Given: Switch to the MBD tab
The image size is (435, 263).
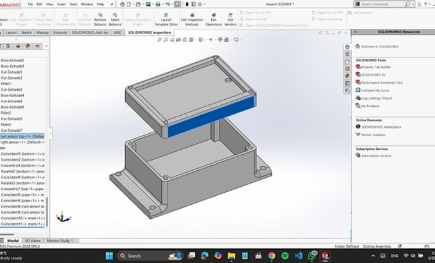Looking at the screenshot, I should tap(118, 33).
